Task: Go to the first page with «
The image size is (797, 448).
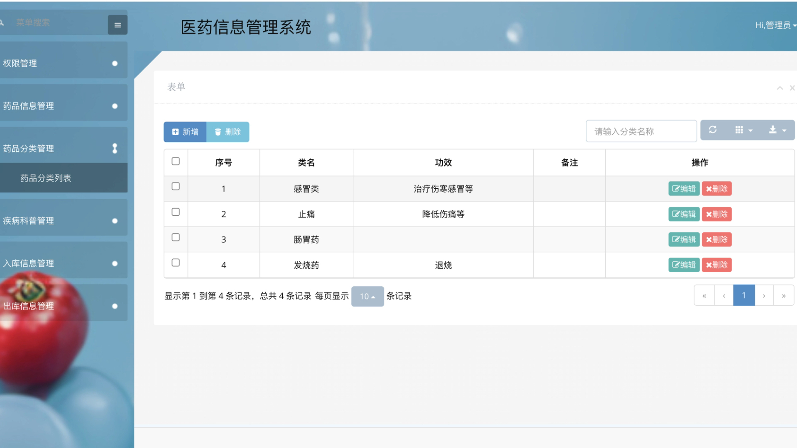Action: point(704,296)
